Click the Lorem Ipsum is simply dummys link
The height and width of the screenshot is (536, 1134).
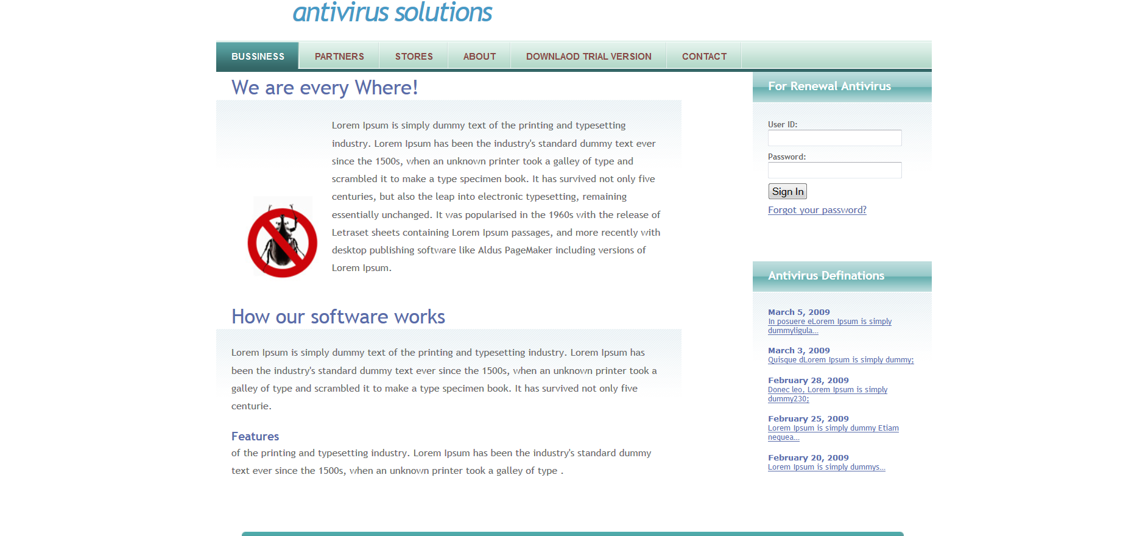tap(826, 467)
